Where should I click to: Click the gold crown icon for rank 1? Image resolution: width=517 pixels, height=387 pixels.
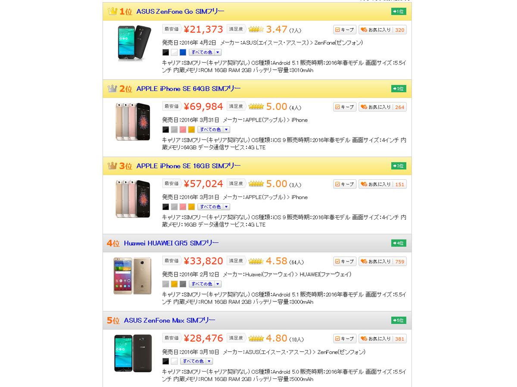coord(112,12)
